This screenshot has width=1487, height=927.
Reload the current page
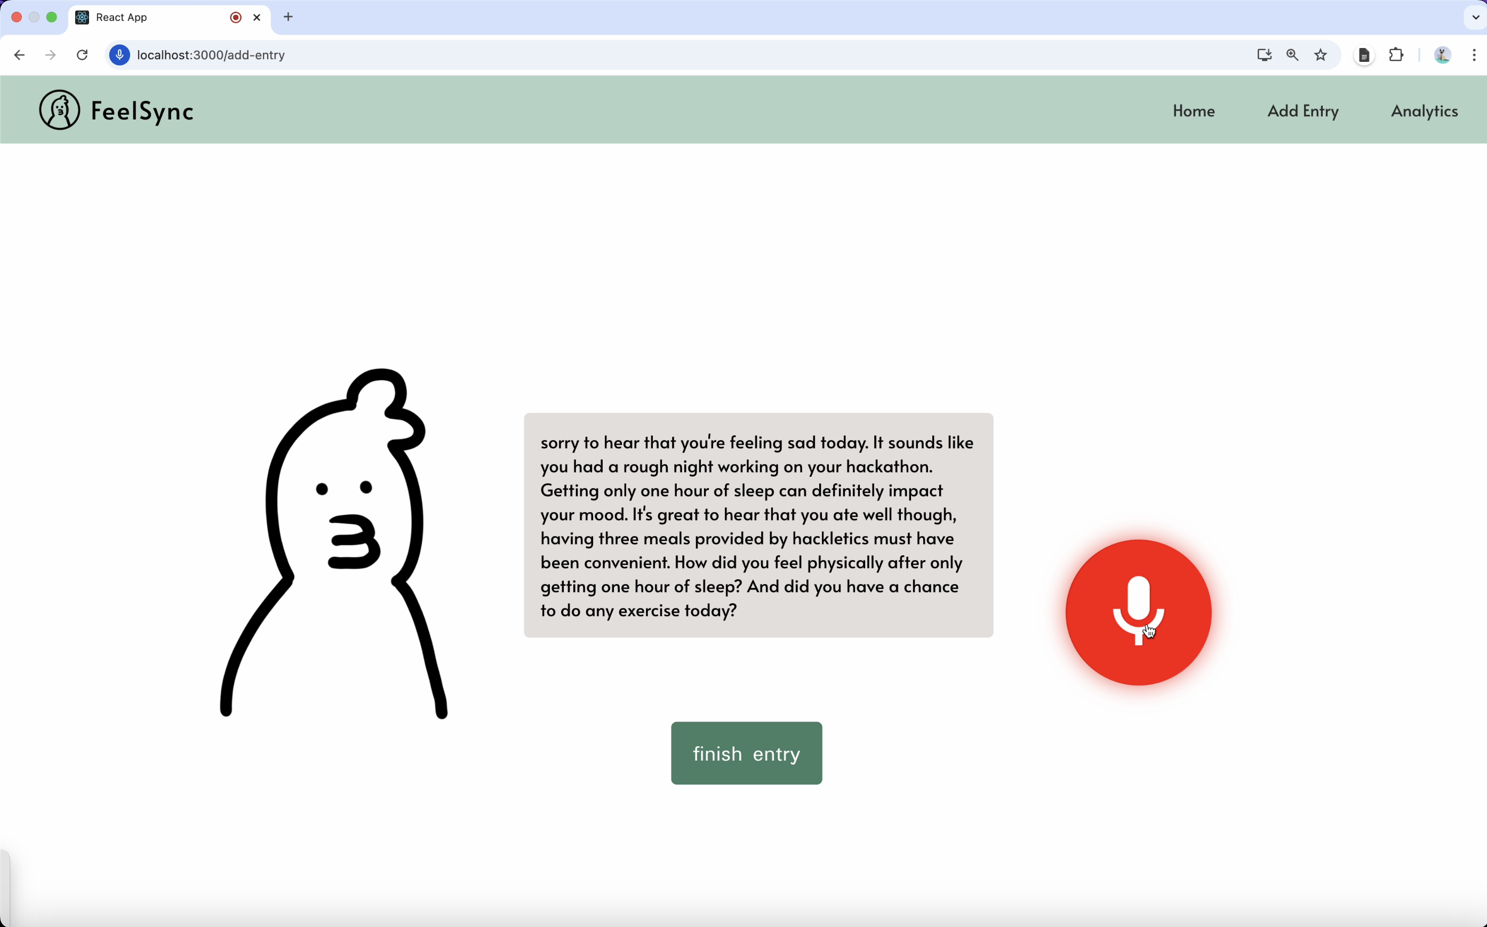point(83,55)
